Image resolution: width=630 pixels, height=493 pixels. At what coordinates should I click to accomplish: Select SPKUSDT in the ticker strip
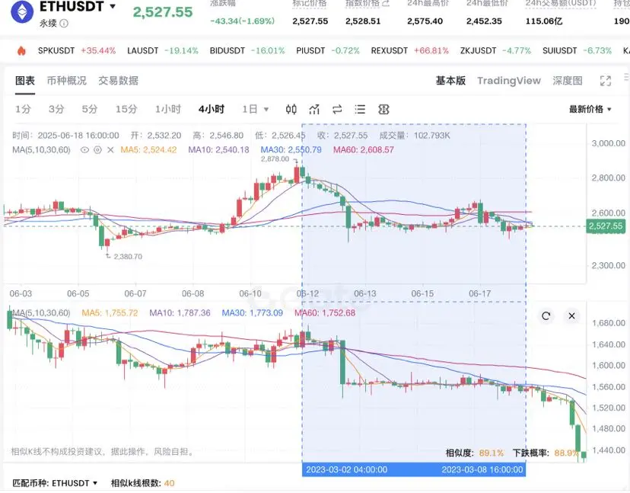[x=56, y=51]
